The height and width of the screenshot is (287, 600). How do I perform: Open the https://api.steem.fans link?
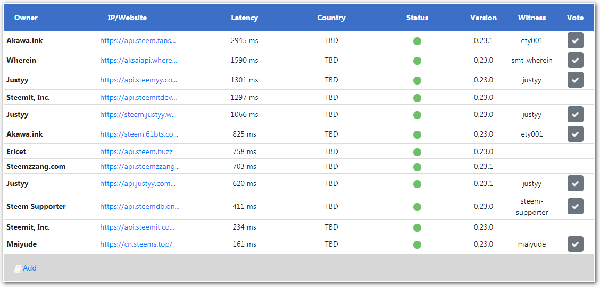coord(138,40)
